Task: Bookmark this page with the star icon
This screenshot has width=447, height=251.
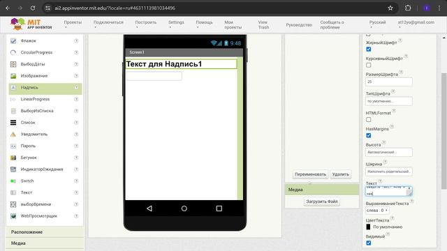Action: 390,8
